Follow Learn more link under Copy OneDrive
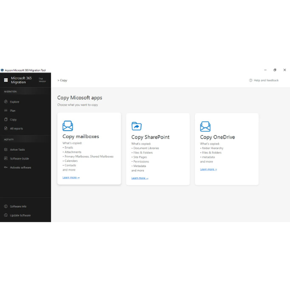 [x=208, y=169]
